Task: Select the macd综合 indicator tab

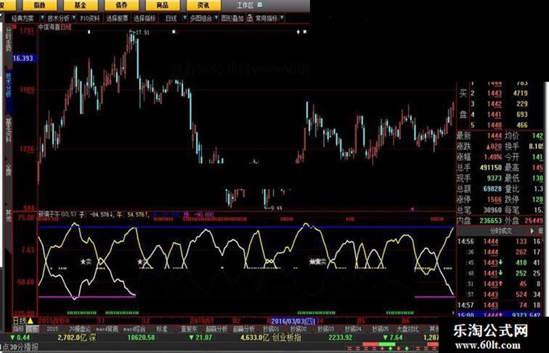Action: (x=135, y=329)
